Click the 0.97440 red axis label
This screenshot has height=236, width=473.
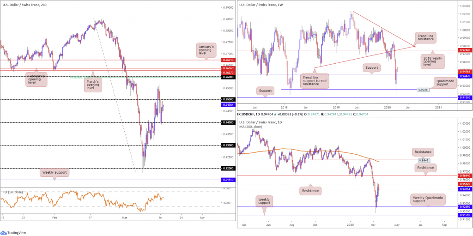464,50
